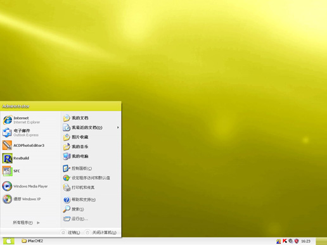Open the SFC program icon

tap(7, 171)
